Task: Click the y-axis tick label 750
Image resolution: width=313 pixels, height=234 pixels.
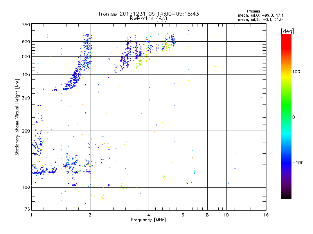Action: tap(26, 25)
